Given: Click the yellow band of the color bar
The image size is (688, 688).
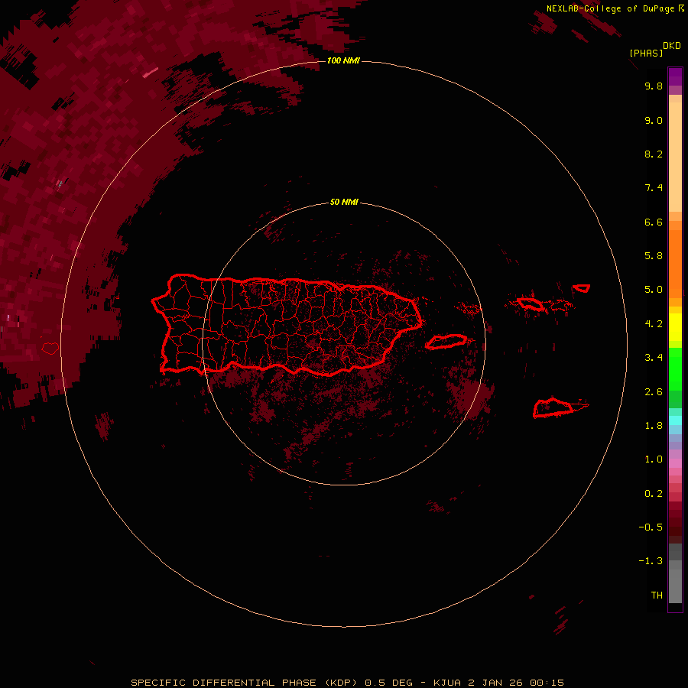Looking at the screenshot, I should (675, 327).
